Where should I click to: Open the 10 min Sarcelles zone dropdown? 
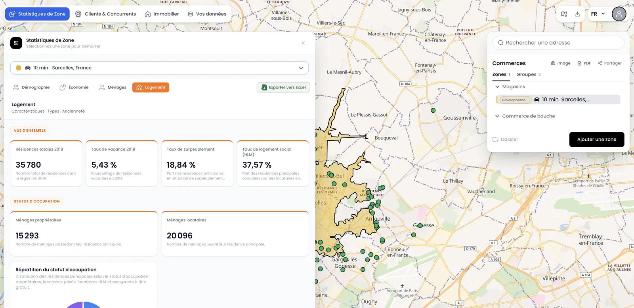tap(159, 68)
